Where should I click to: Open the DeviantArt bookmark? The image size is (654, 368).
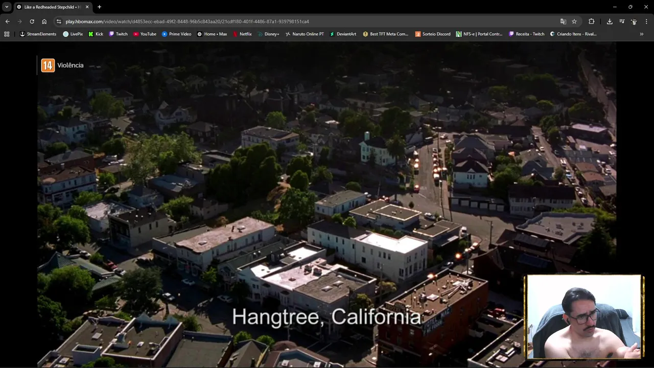(343, 34)
